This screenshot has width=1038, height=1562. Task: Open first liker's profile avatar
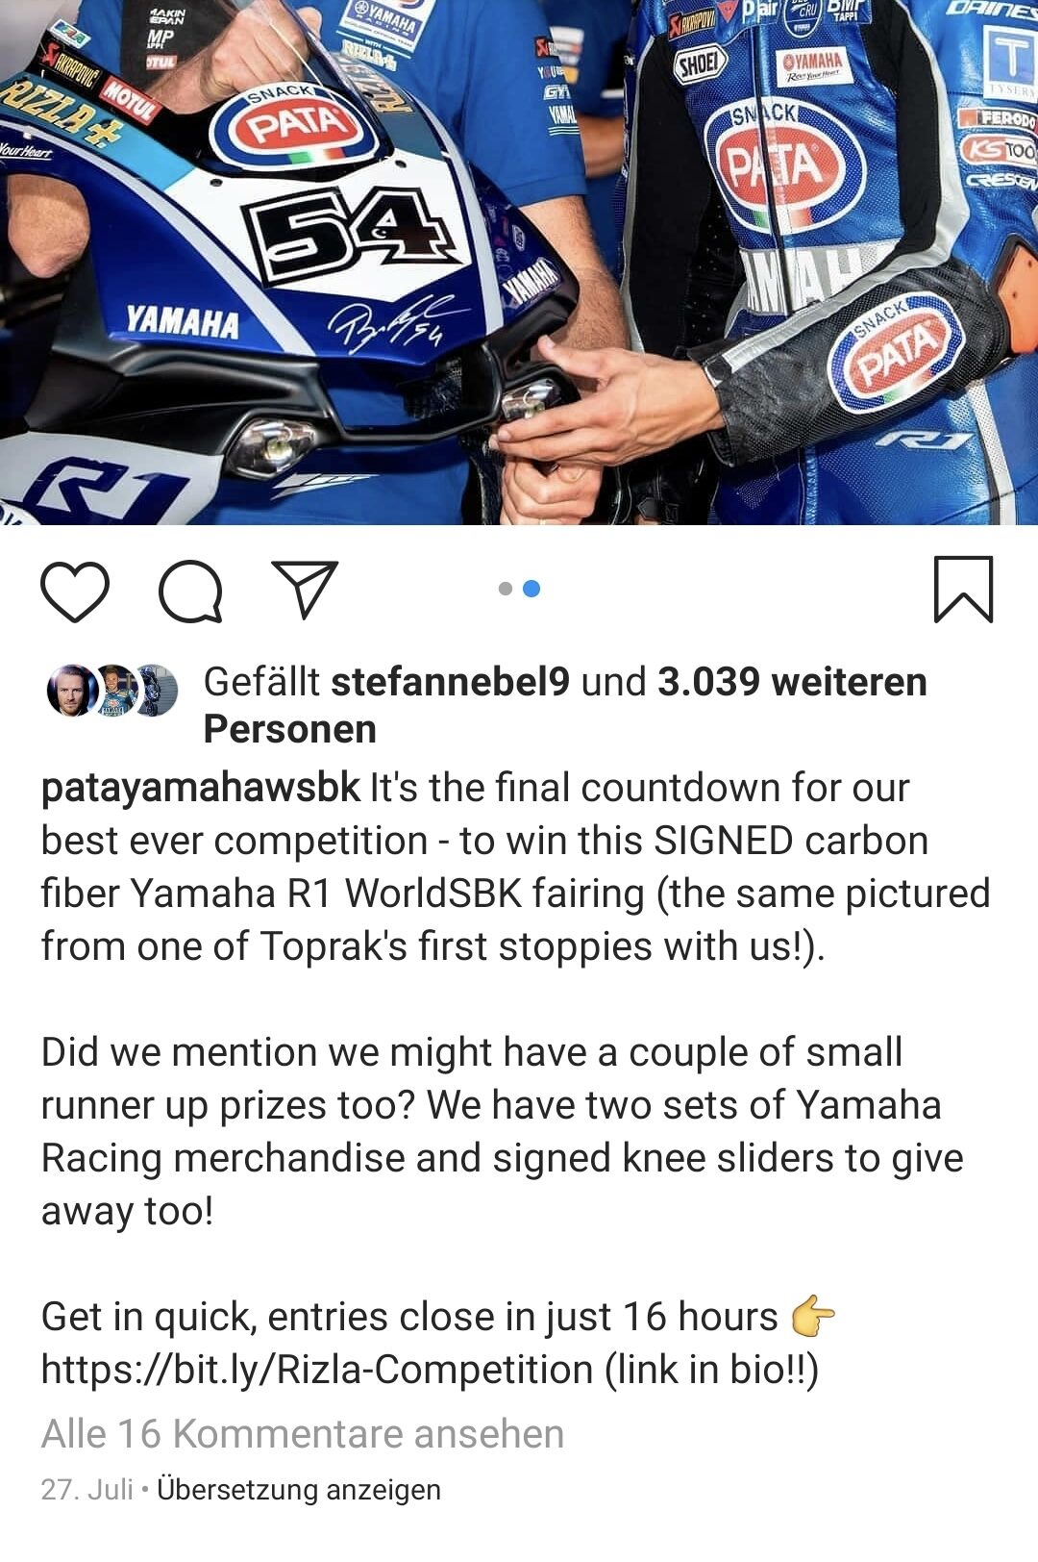coord(72,690)
